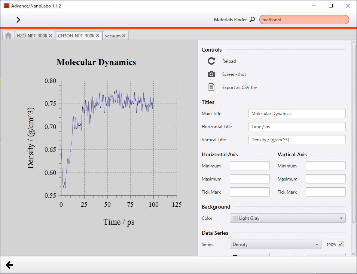Close the H2O-NPT-300K tab
Screen dimensions: 357x274
[51, 36]
